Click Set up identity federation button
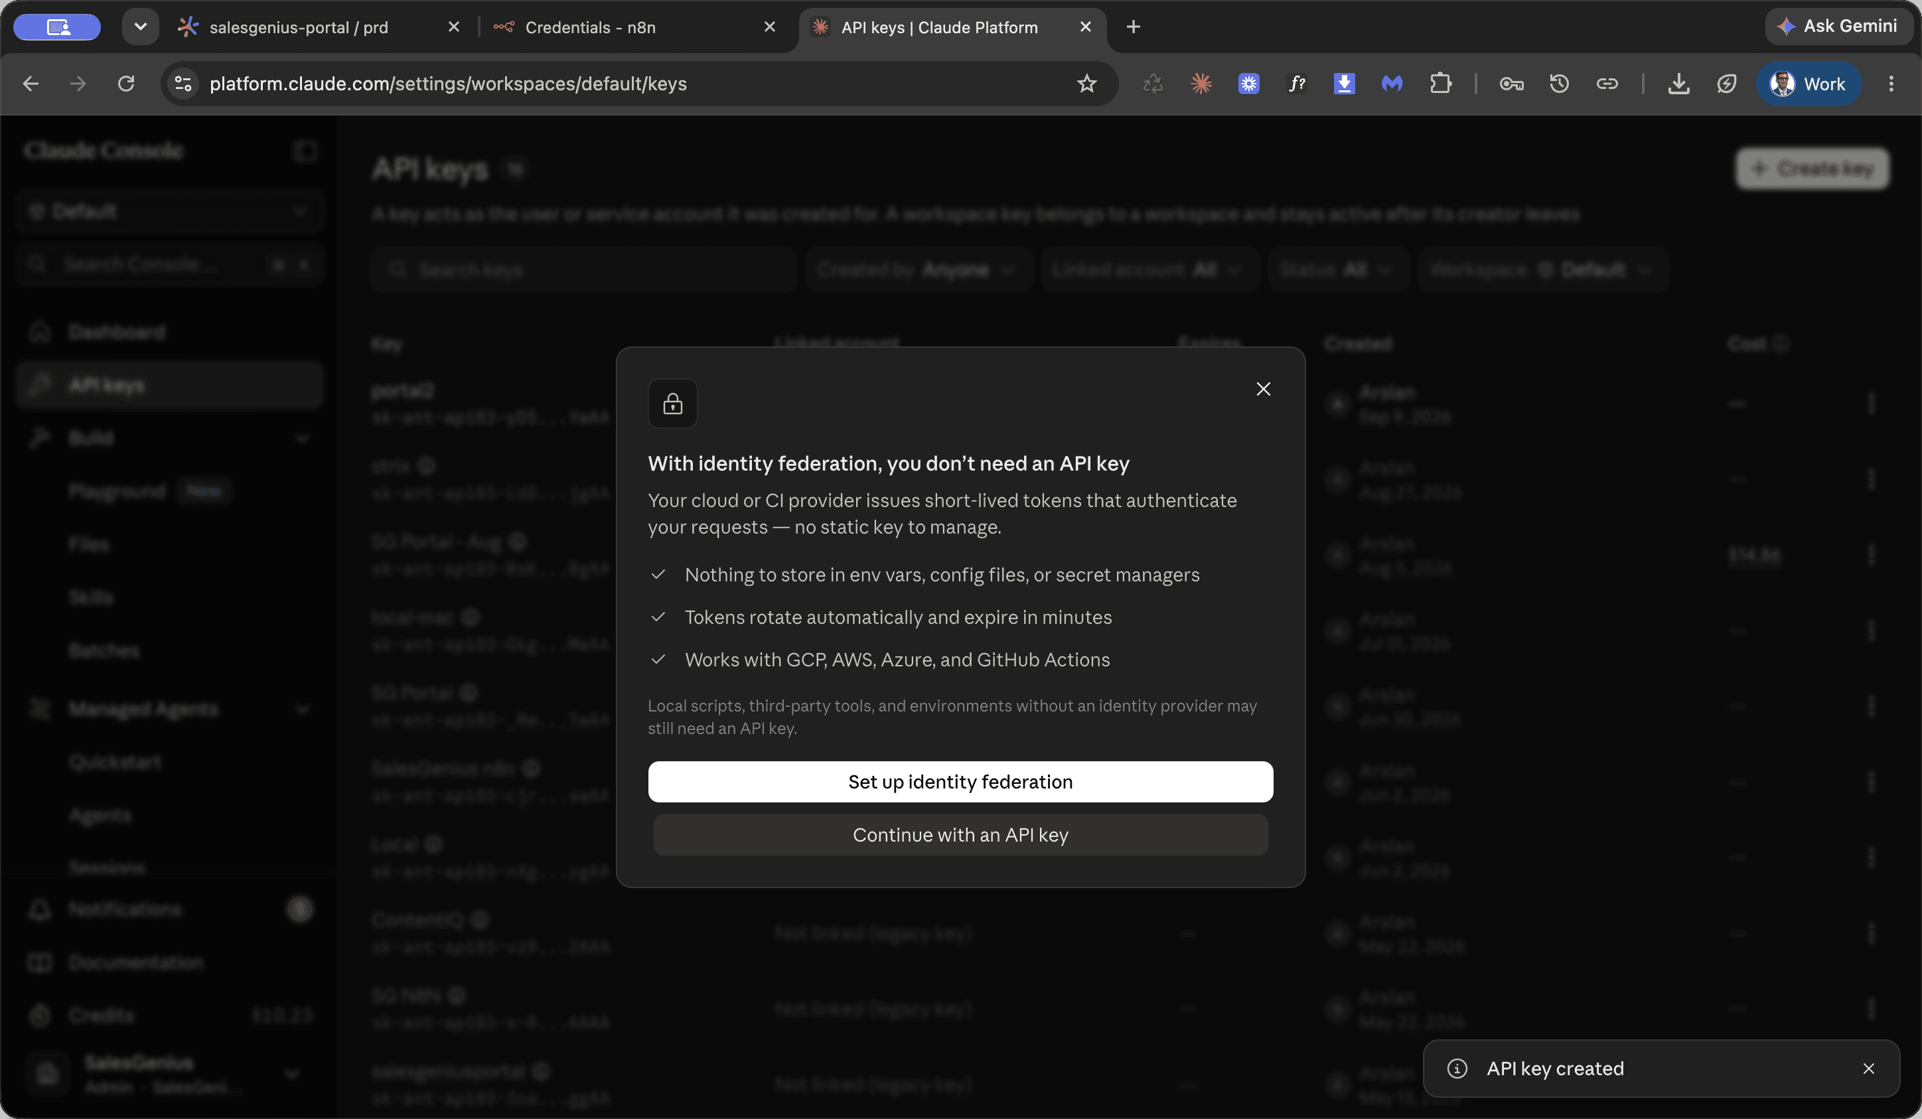 pyautogui.click(x=960, y=782)
